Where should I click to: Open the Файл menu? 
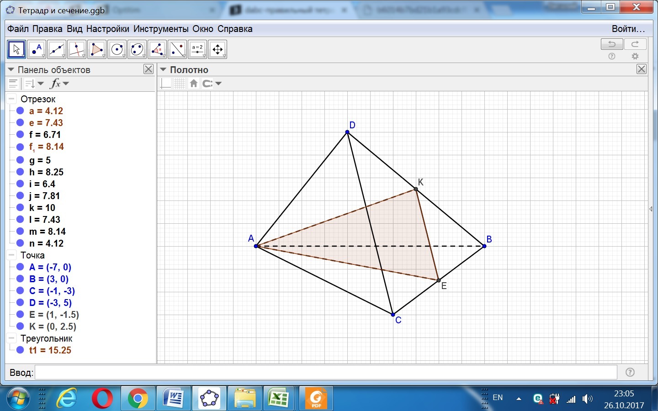click(x=18, y=29)
